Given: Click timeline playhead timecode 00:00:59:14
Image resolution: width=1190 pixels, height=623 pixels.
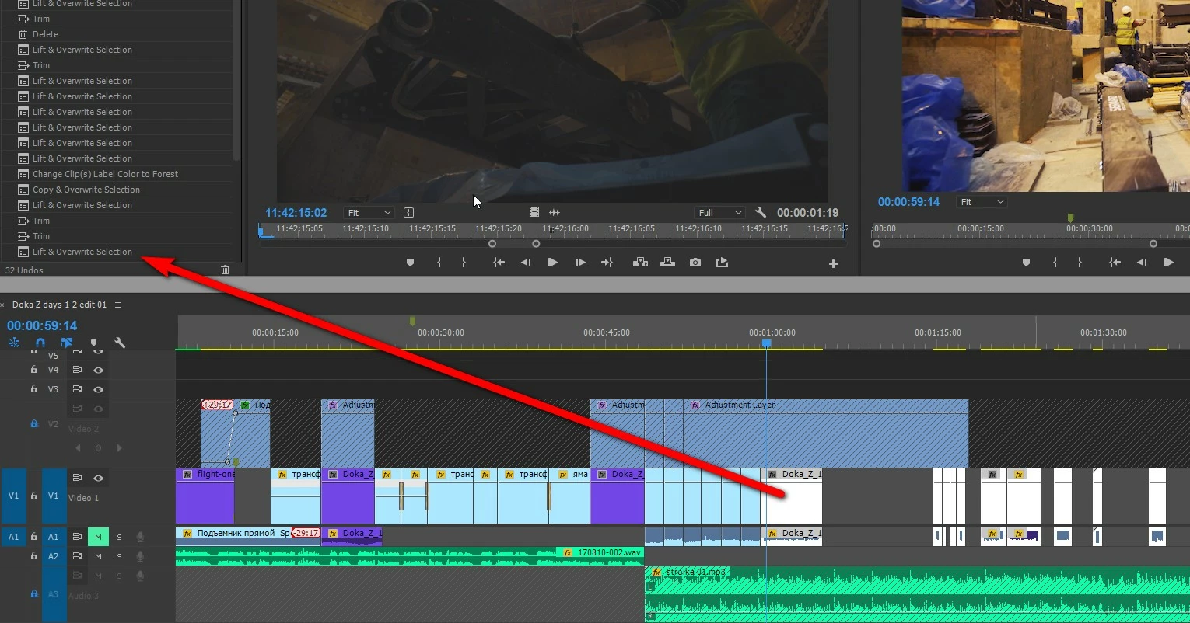Looking at the screenshot, I should [x=42, y=325].
